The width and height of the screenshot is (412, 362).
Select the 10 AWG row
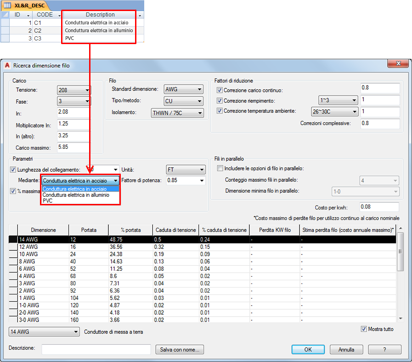point(202,254)
